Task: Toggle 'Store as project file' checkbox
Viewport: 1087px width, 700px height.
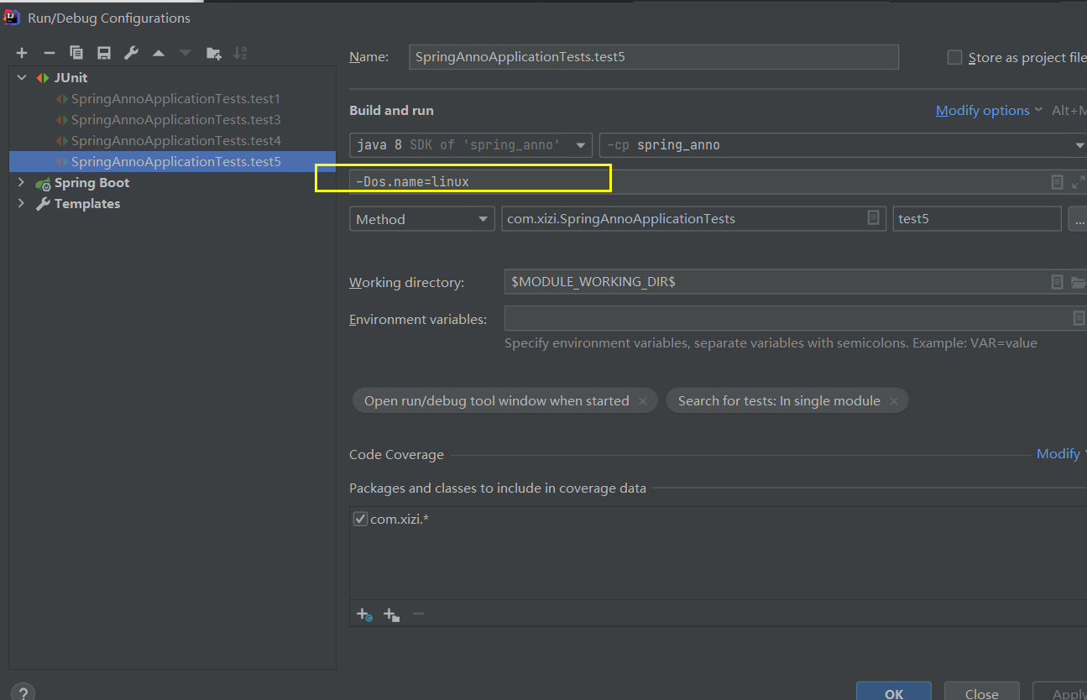Action: (x=954, y=57)
